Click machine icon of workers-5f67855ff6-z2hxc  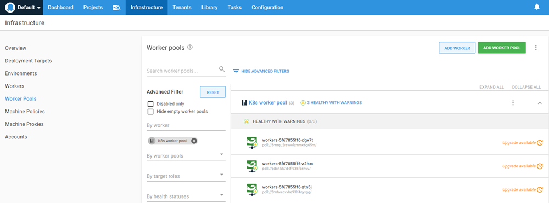252,166
